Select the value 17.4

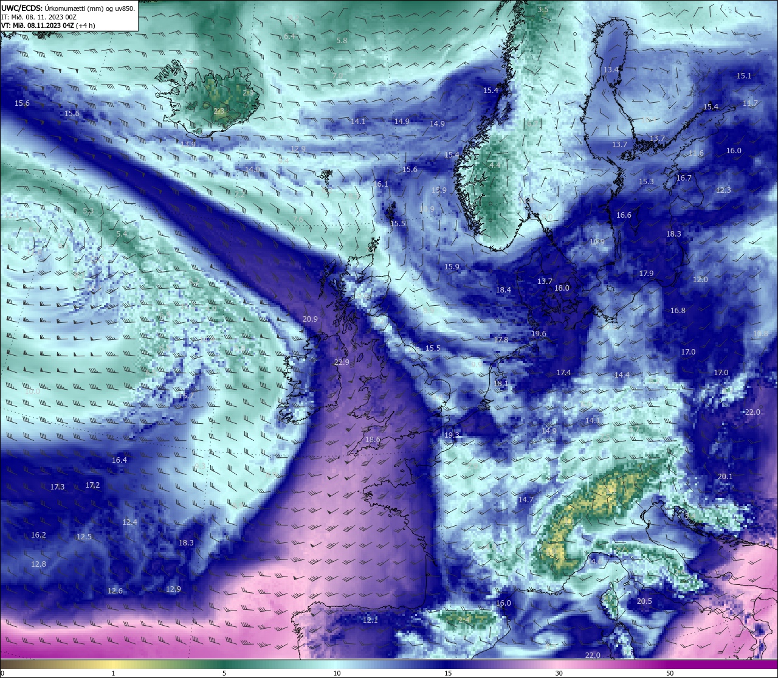click(x=563, y=372)
